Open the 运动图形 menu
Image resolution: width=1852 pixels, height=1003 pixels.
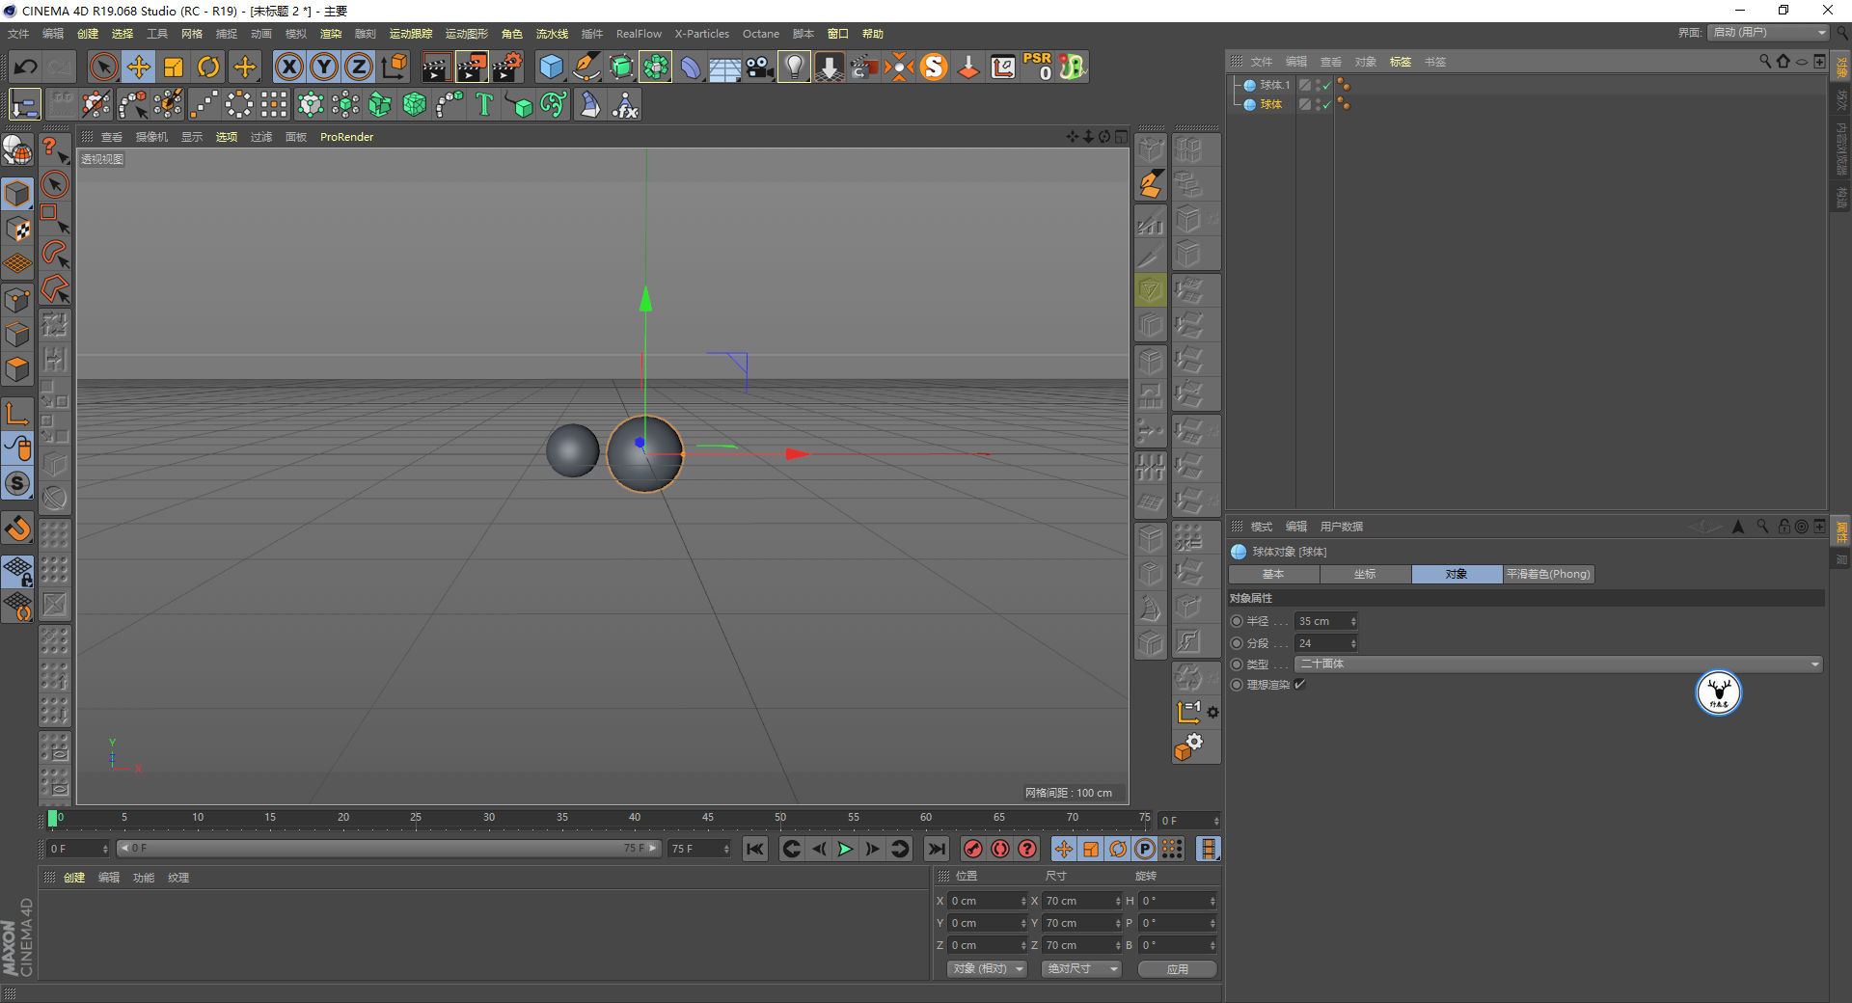click(x=467, y=34)
